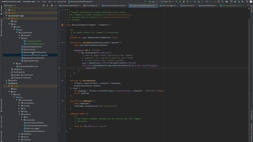Expand the gradle folder
Screen dimensions: 253x142
[x=7, y=80]
